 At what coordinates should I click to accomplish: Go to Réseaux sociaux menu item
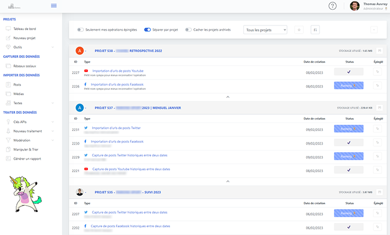pyautogui.click(x=26, y=66)
